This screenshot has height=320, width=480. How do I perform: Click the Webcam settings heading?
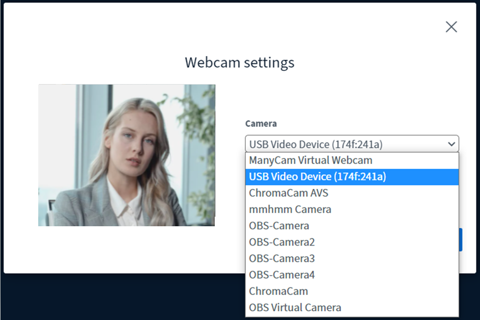[x=239, y=63]
